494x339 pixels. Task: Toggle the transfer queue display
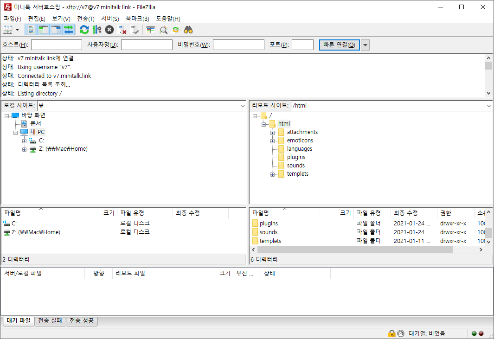tap(68, 30)
